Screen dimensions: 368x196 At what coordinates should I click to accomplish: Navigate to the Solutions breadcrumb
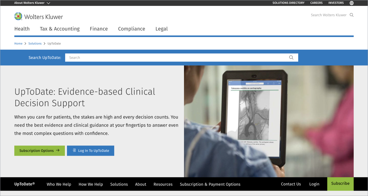(x=35, y=43)
